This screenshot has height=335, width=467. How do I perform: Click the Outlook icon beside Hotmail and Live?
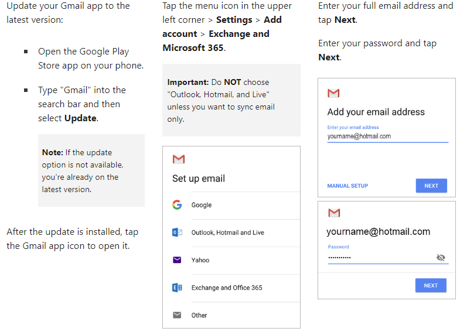point(177,233)
